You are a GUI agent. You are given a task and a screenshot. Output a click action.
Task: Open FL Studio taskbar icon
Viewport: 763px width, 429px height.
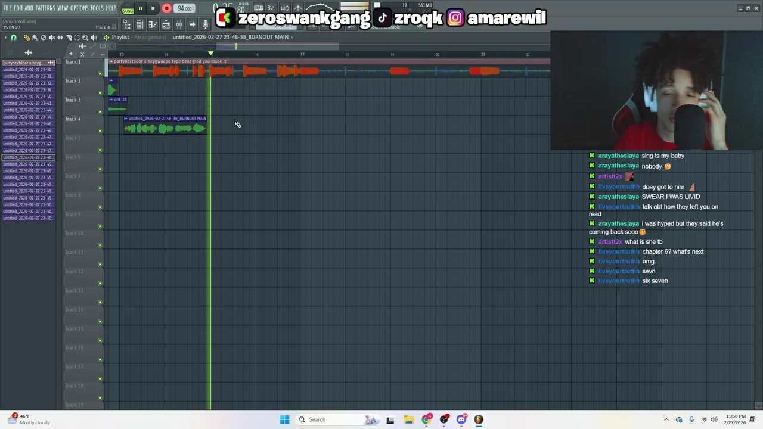point(479,419)
